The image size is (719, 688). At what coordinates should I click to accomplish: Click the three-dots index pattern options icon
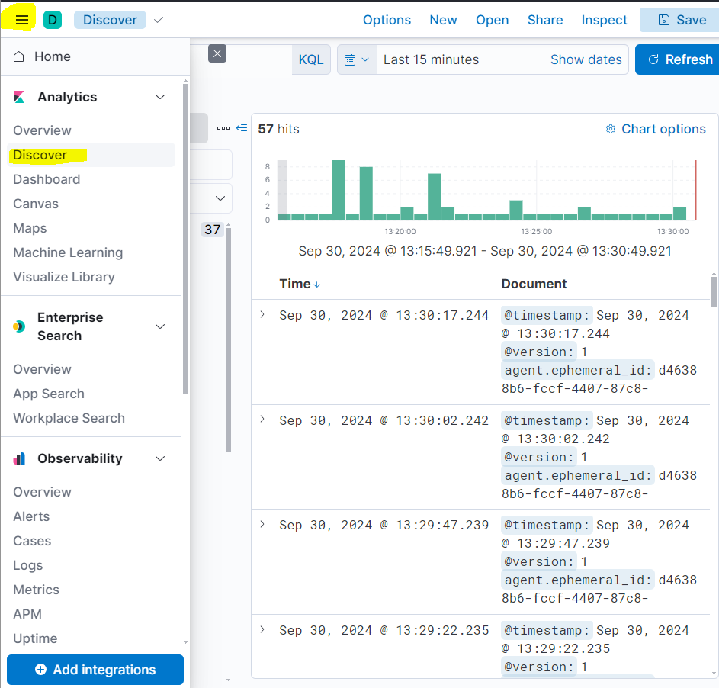(x=223, y=128)
